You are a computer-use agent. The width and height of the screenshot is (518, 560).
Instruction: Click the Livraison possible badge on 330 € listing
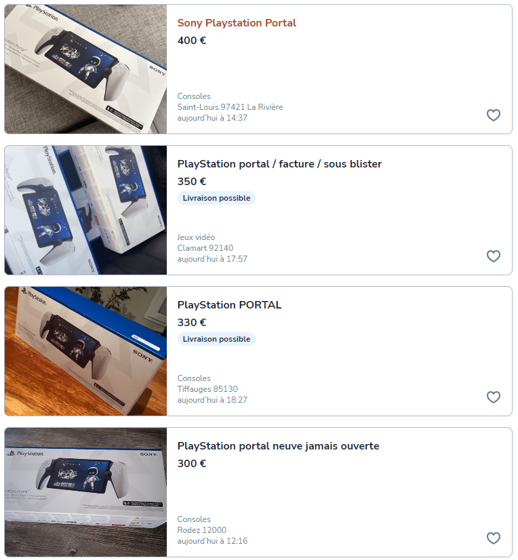[216, 339]
